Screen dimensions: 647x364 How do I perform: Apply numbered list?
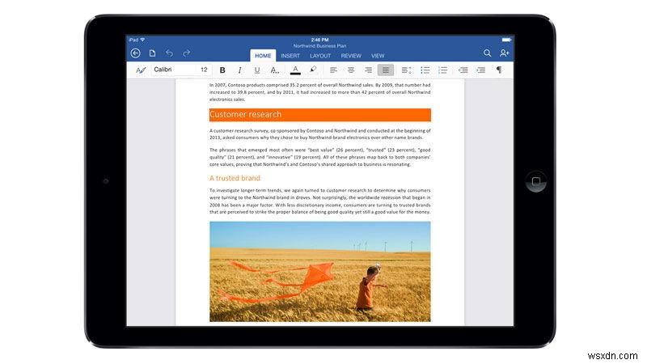tap(442, 70)
